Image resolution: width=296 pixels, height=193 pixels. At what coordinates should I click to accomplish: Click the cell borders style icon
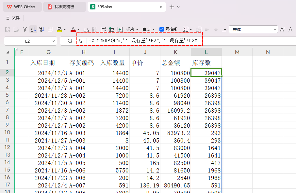[x=185, y=29]
